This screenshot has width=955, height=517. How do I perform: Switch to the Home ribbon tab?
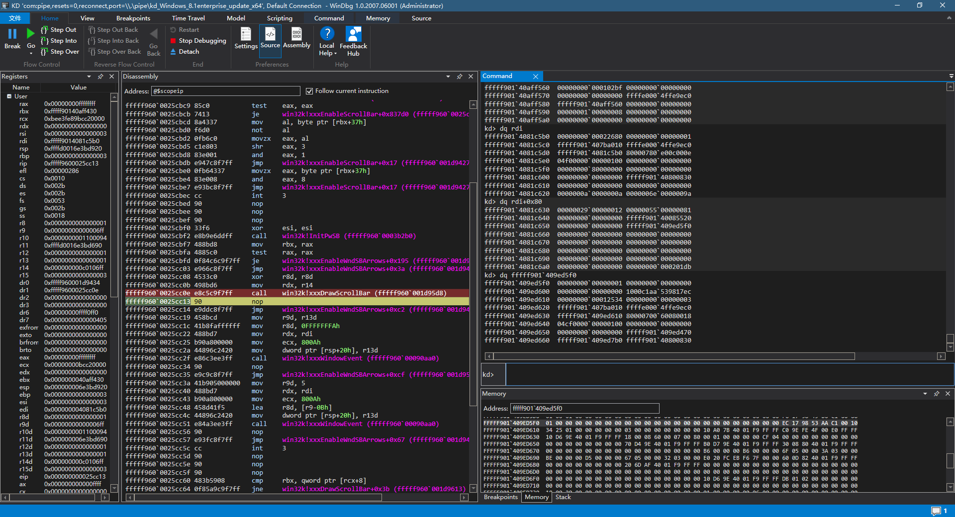tap(50, 18)
